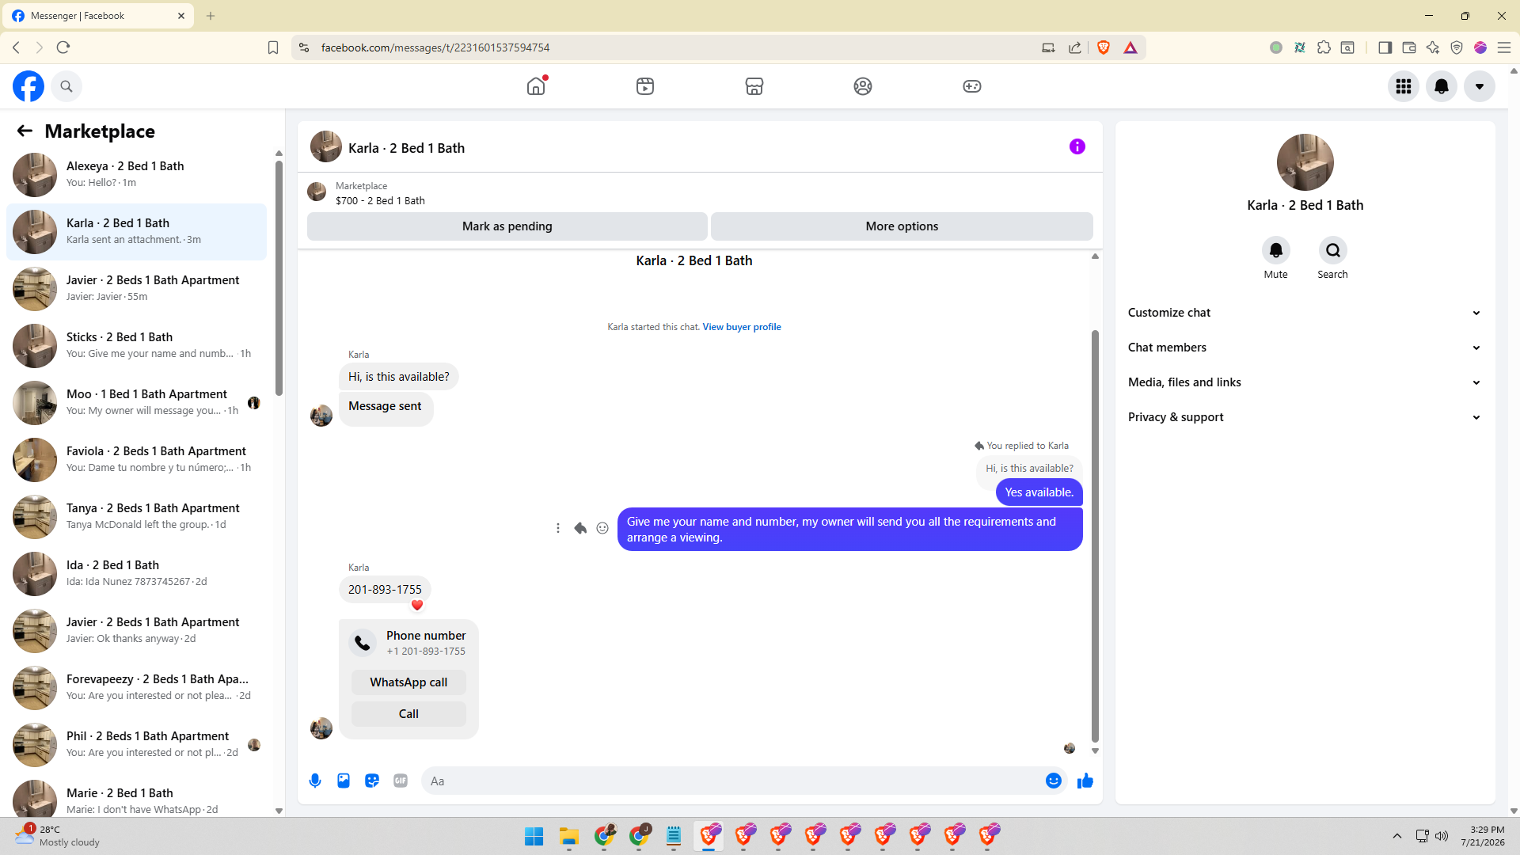The height and width of the screenshot is (855, 1520).
Task: Reload the page in browser
Action: pos(63,47)
